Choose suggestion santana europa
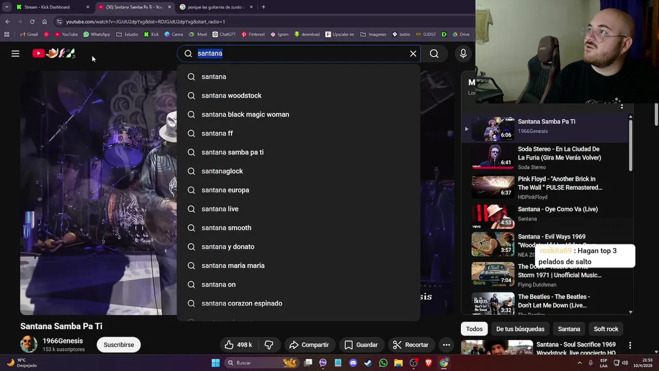Screen dimensions: 659x371 (299, 190)
